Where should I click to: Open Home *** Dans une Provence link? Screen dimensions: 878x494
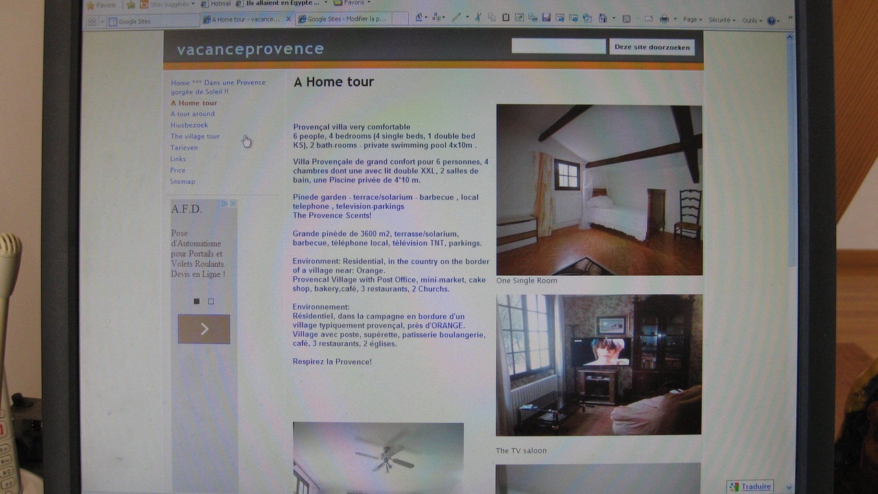218,86
